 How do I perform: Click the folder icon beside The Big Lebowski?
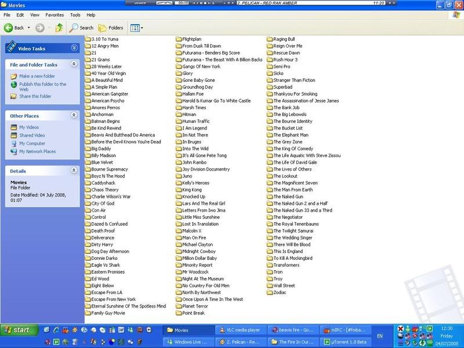click(270, 114)
